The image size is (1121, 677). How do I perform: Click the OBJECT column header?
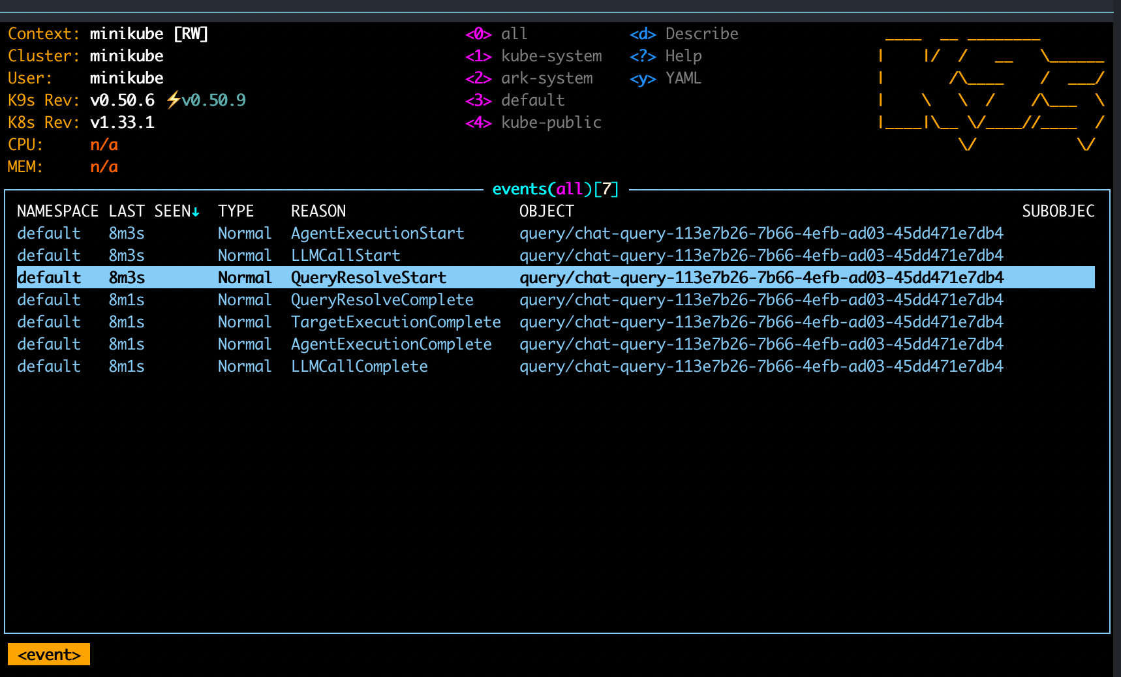(x=547, y=211)
